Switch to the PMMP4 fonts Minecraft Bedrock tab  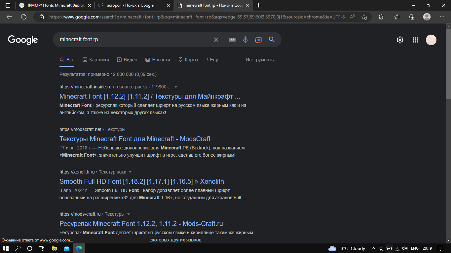click(55, 5)
